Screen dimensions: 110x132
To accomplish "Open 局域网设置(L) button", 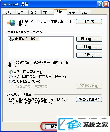I will 89,99.
